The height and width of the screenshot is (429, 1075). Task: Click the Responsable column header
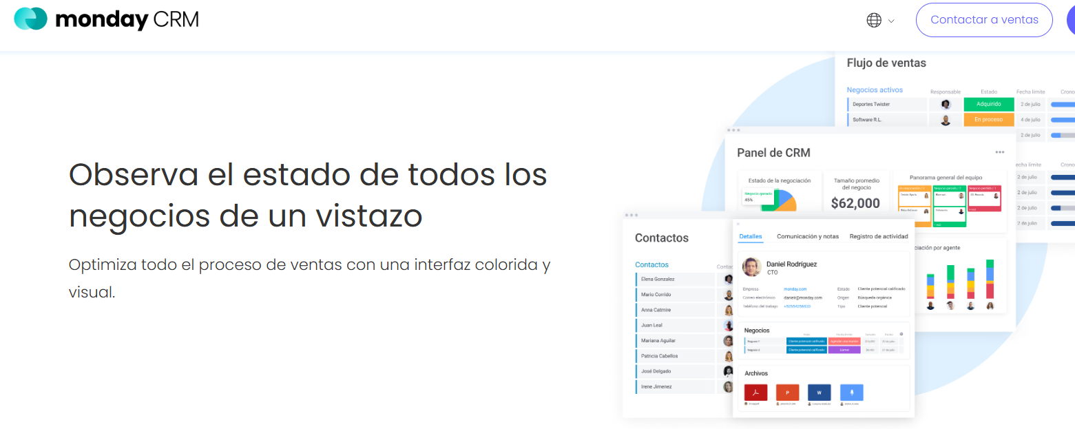pos(945,92)
